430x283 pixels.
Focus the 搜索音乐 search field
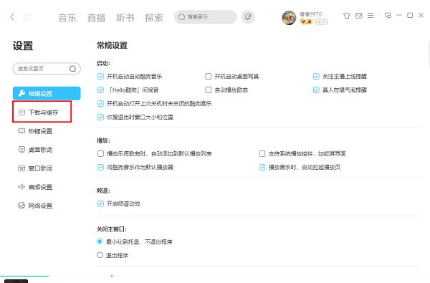coord(206,17)
